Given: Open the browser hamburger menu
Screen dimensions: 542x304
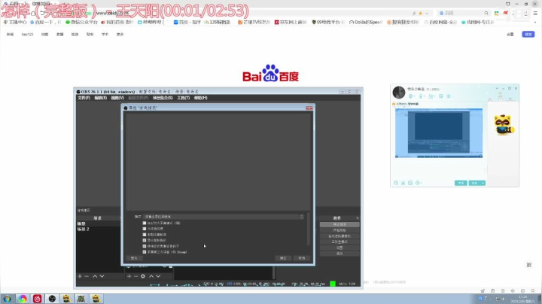Looking at the screenshot, I should point(535,13).
